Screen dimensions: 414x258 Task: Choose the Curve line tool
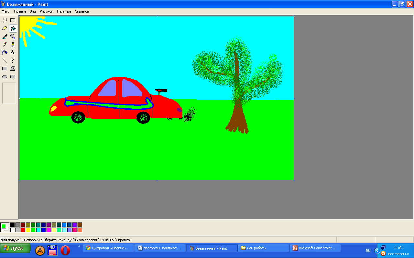13,60
